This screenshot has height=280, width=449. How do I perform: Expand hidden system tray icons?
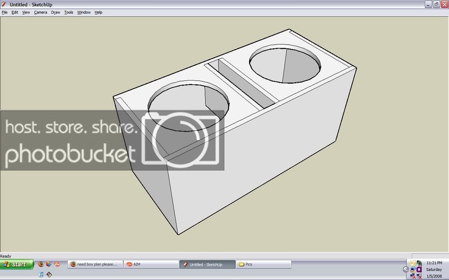coord(406,269)
